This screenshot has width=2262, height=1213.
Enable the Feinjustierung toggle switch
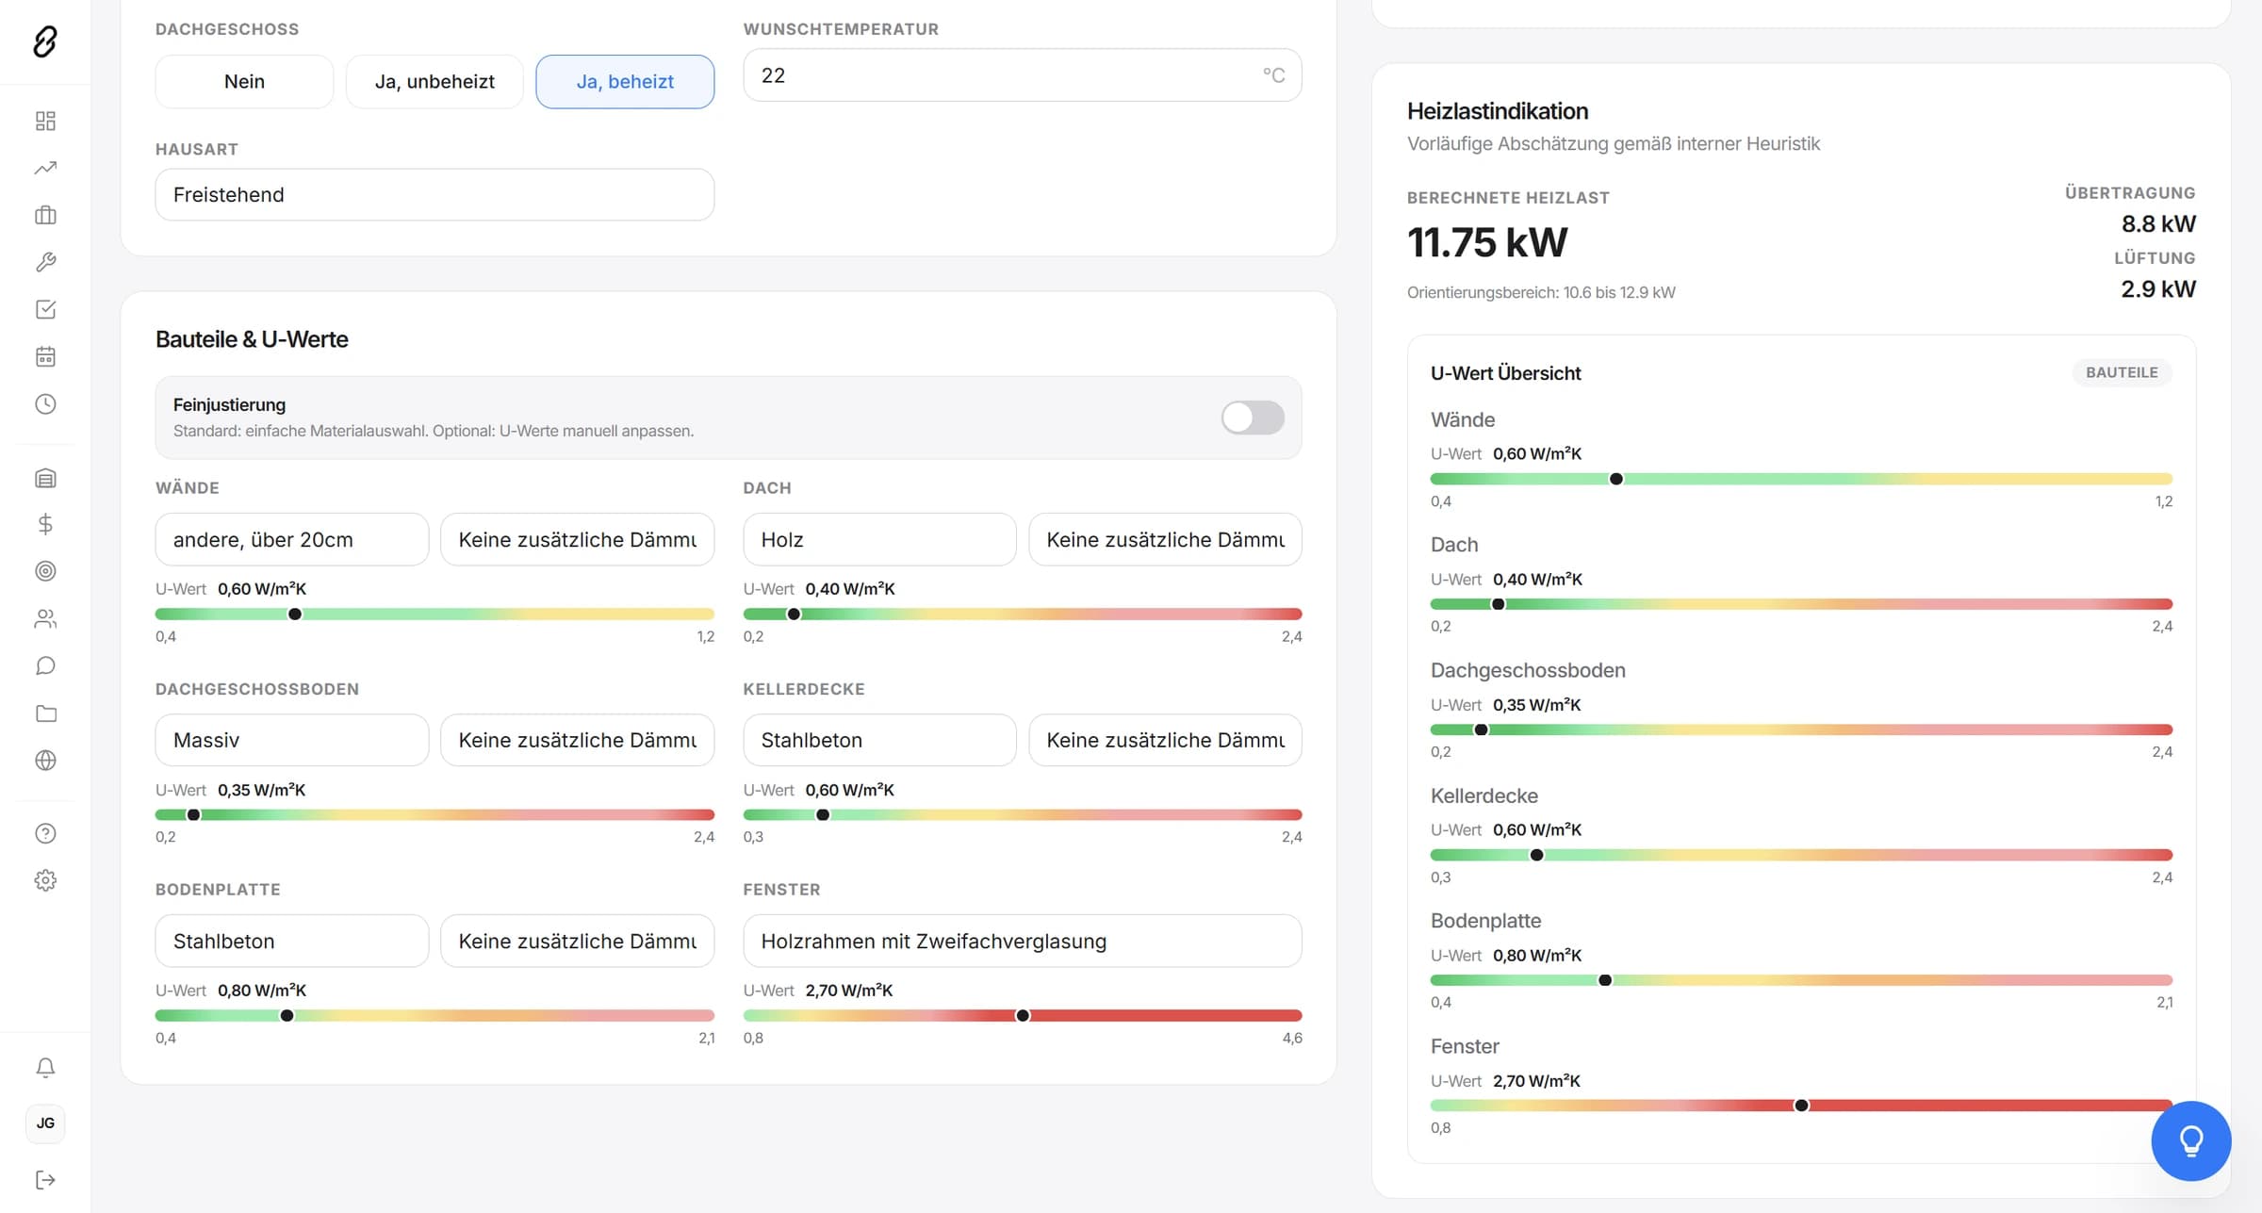1252,418
